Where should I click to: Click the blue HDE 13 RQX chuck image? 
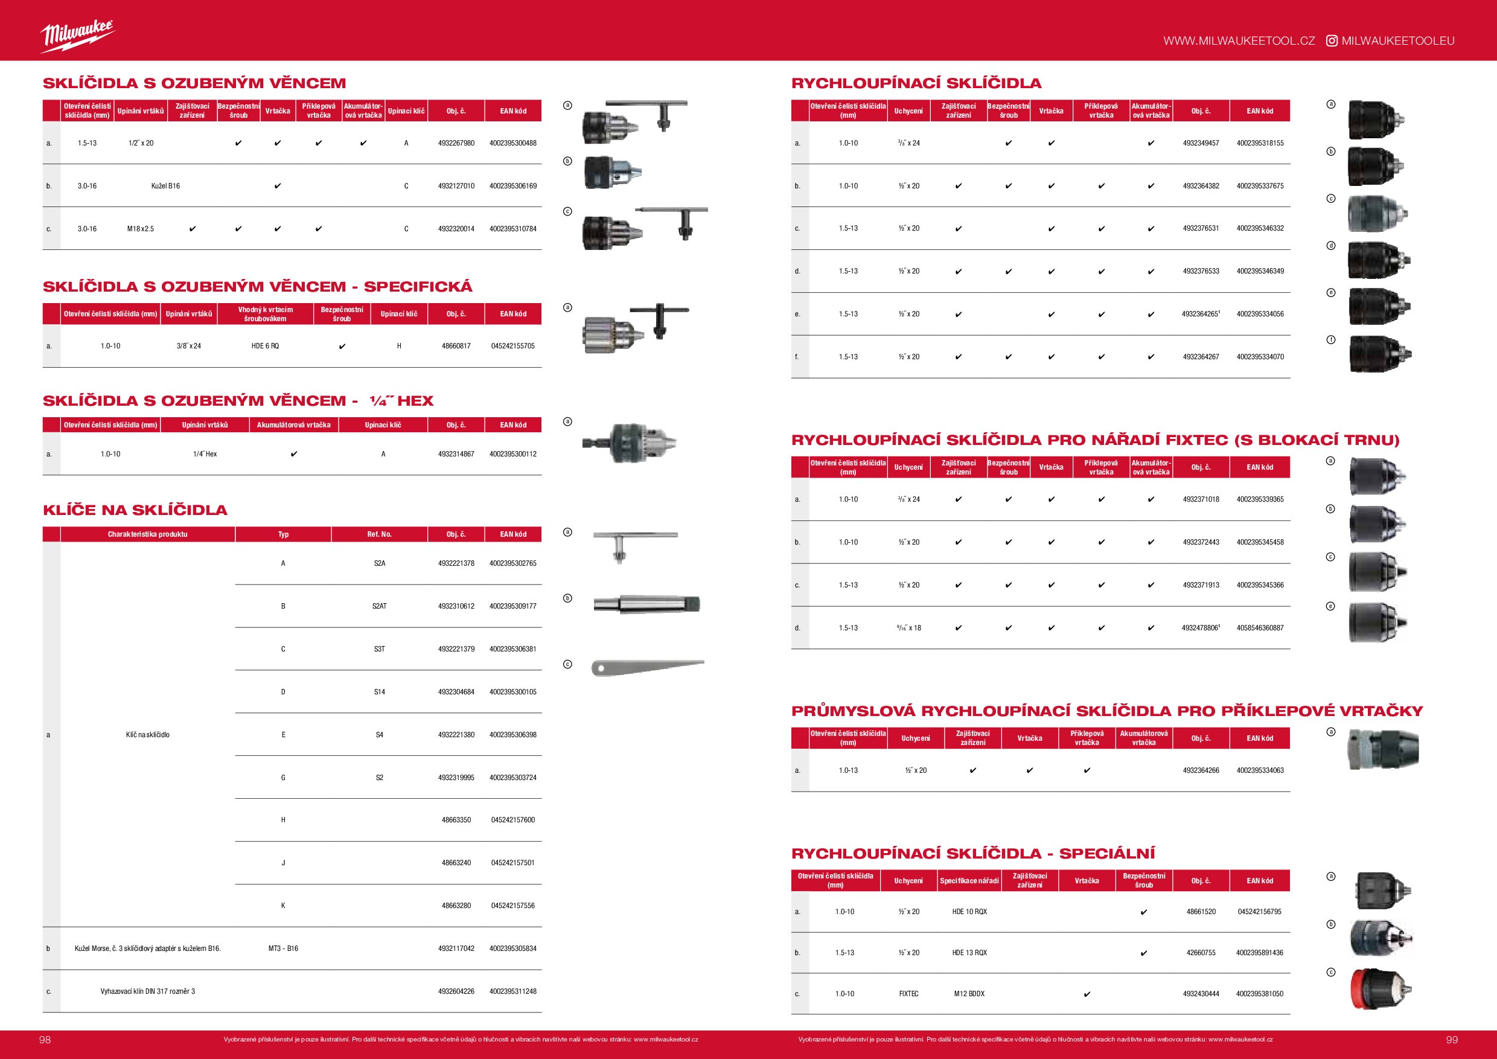pyautogui.click(x=1381, y=938)
